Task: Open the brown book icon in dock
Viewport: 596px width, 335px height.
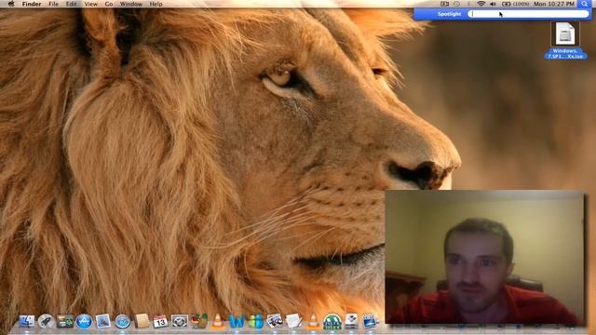Action: 142,321
